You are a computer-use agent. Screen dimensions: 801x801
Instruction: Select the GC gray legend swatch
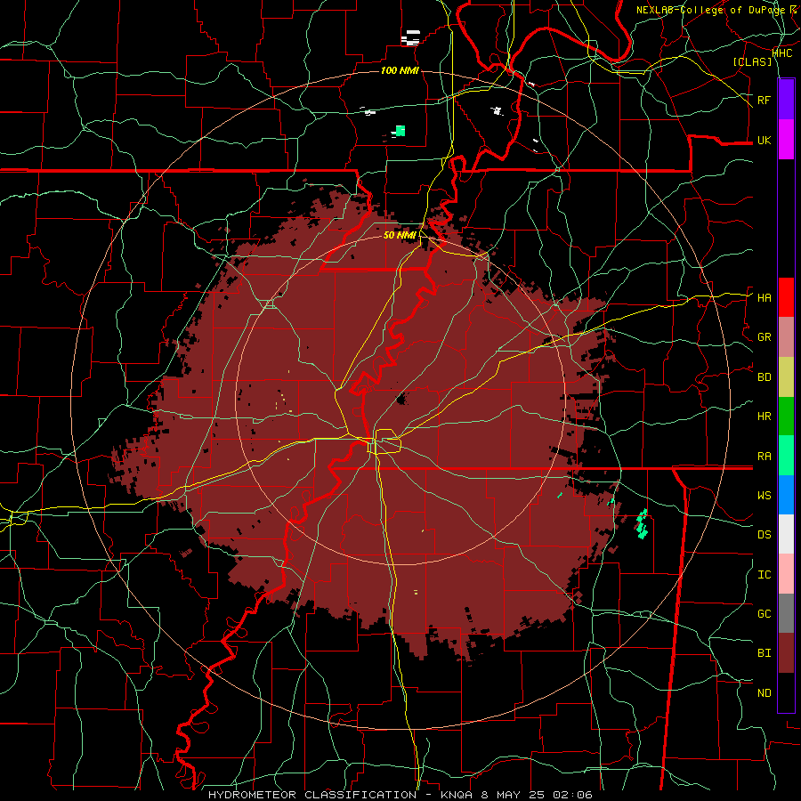(x=786, y=613)
